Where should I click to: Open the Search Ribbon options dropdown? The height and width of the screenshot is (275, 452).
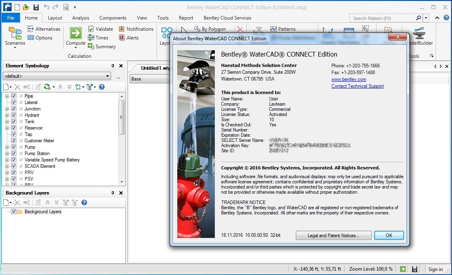tap(426, 18)
